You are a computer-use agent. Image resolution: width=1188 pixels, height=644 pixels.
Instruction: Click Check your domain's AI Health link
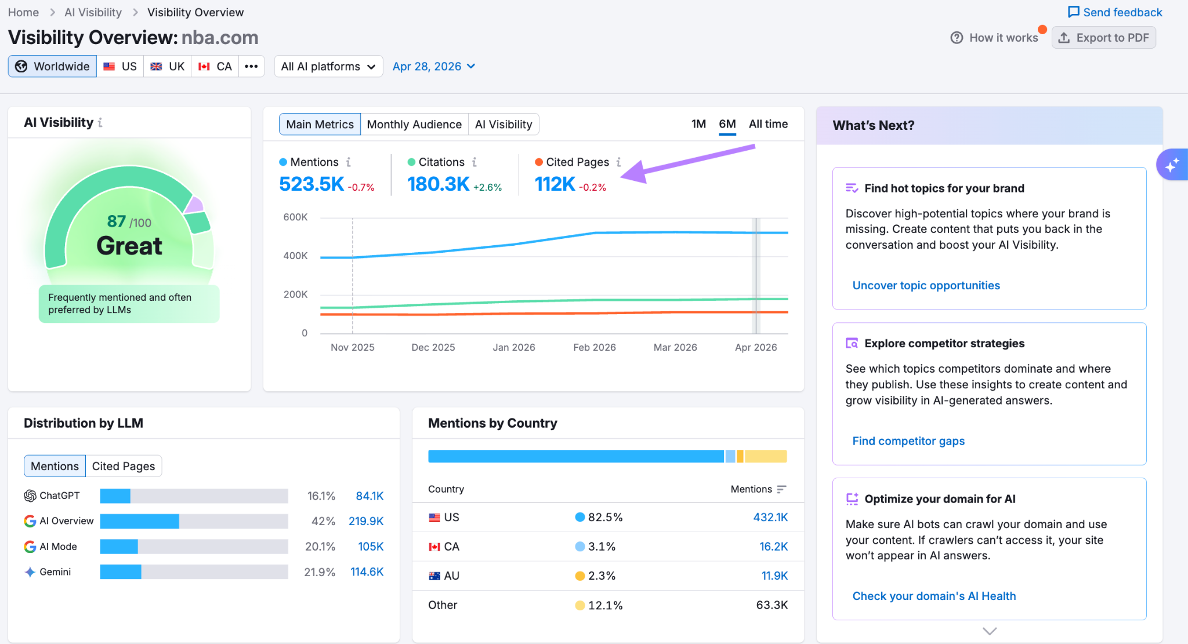point(934,596)
